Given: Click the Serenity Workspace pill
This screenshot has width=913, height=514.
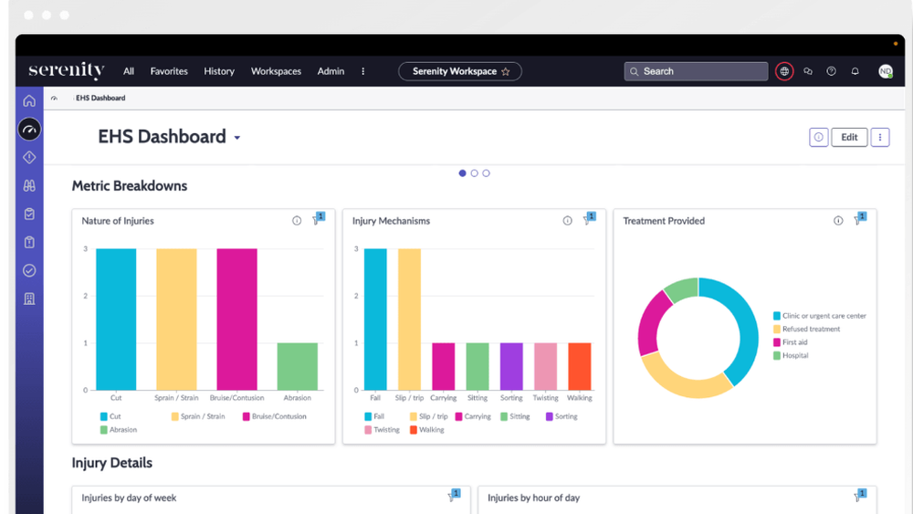Looking at the screenshot, I should click(x=460, y=71).
